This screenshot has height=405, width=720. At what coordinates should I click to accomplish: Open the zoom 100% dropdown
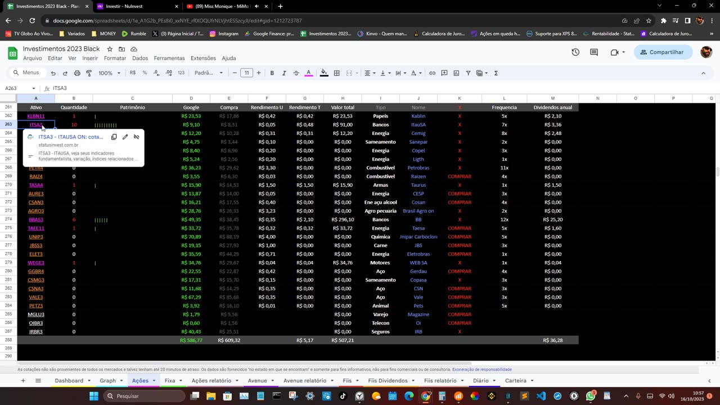pos(110,73)
